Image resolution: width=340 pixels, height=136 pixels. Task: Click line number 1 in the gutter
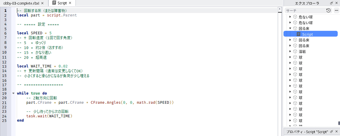[5, 11]
